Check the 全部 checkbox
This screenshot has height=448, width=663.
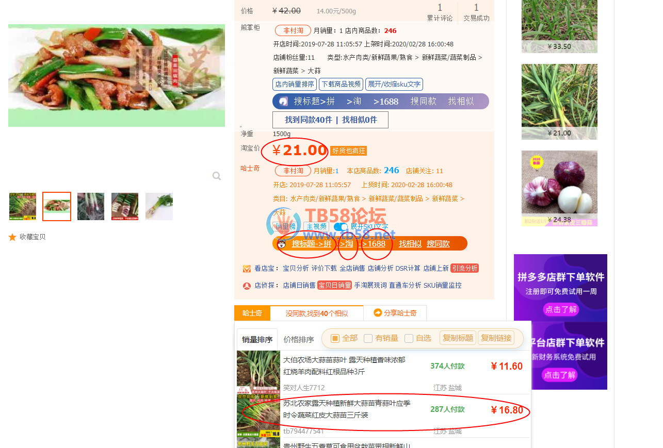tap(335, 338)
